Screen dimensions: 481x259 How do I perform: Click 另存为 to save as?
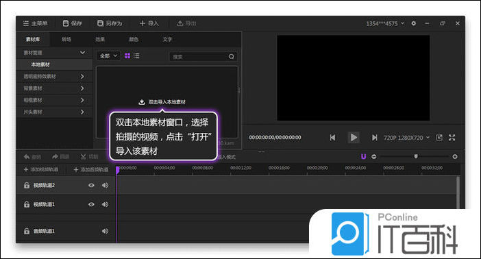tap(110, 23)
